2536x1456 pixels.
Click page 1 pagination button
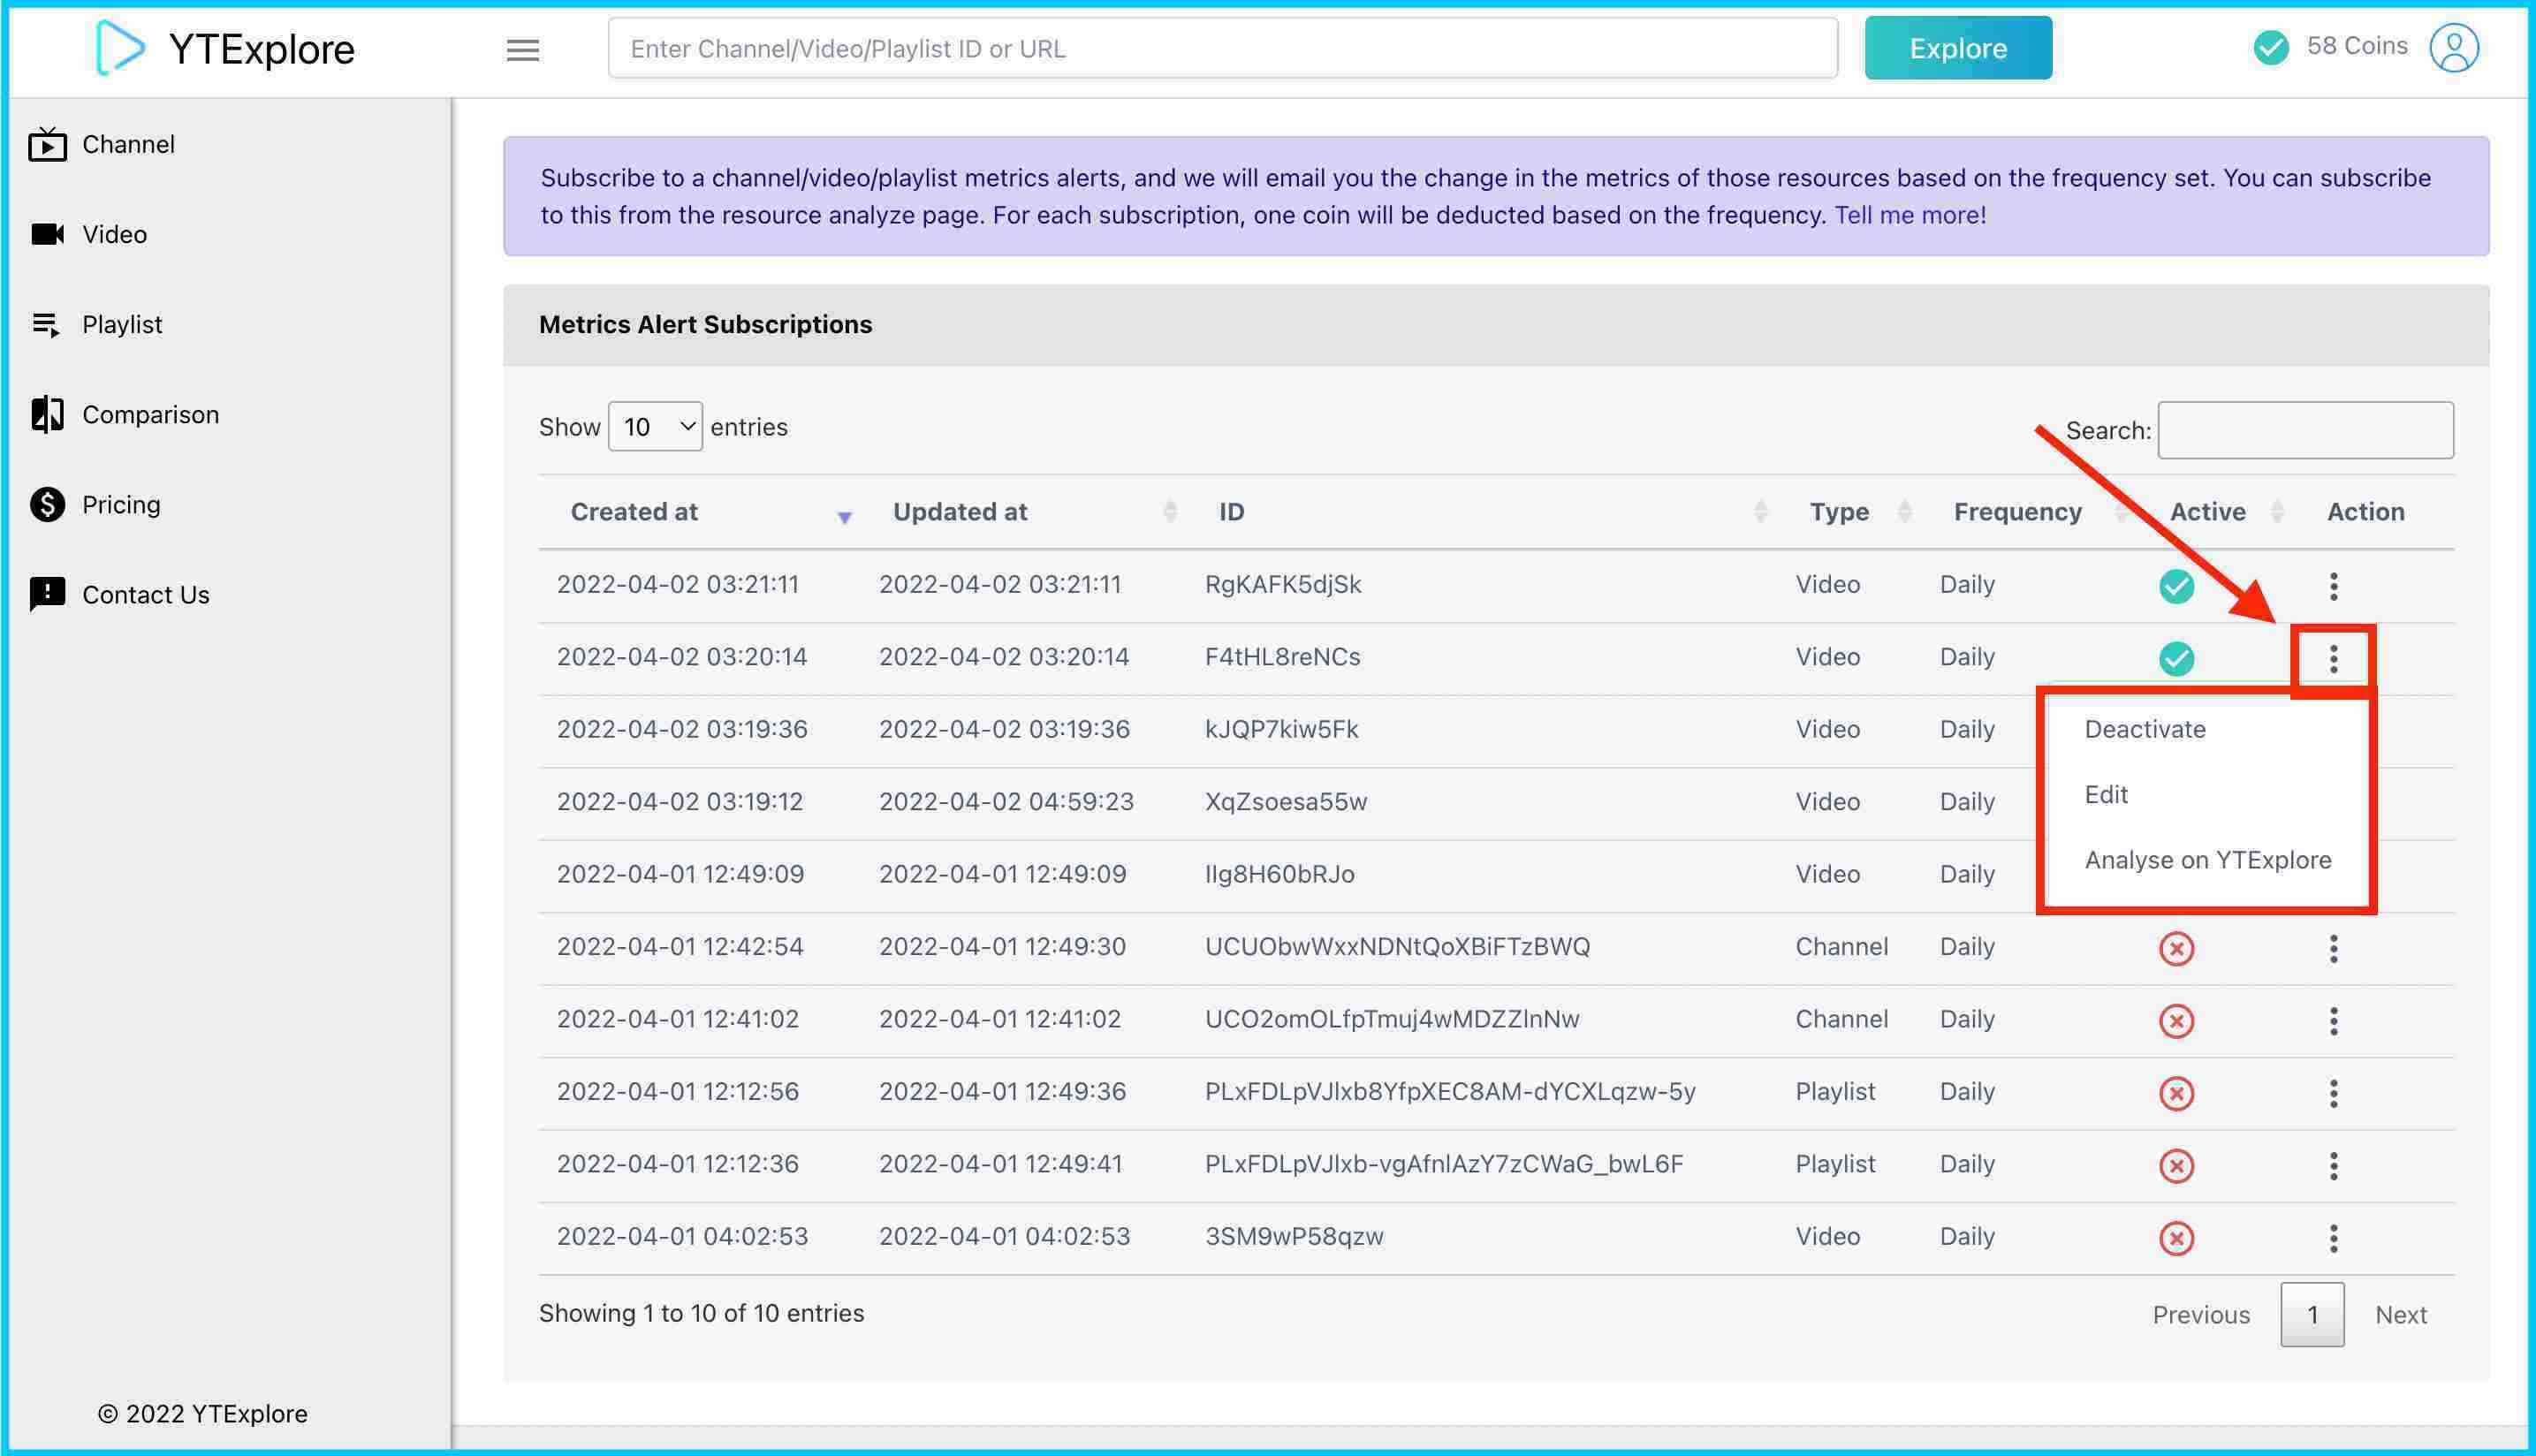click(x=2312, y=1313)
